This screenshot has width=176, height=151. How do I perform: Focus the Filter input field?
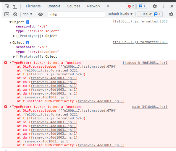click(77, 14)
